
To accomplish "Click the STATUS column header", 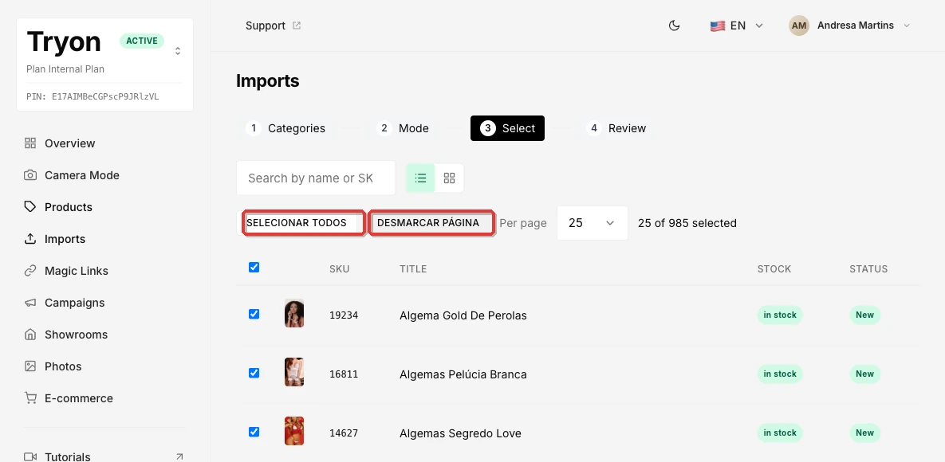I will coord(868,269).
